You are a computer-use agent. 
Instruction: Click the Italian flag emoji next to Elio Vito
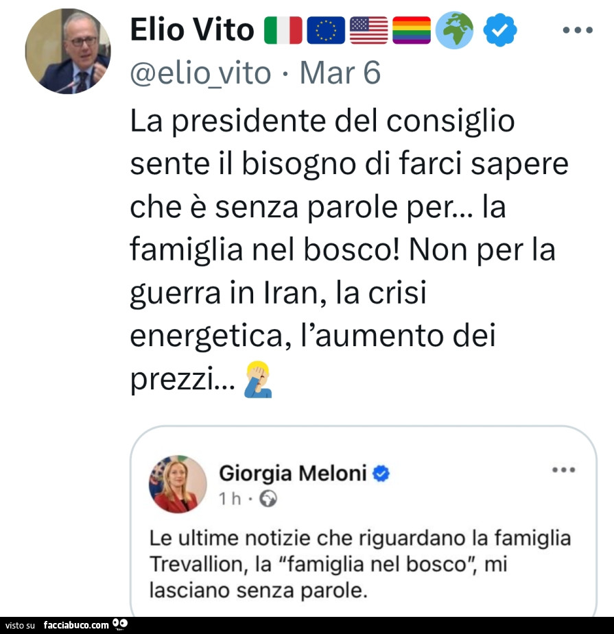[x=284, y=30]
